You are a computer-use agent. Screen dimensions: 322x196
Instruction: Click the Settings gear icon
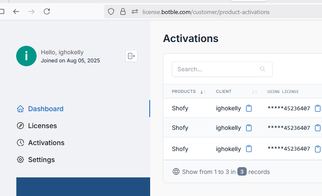(20, 160)
